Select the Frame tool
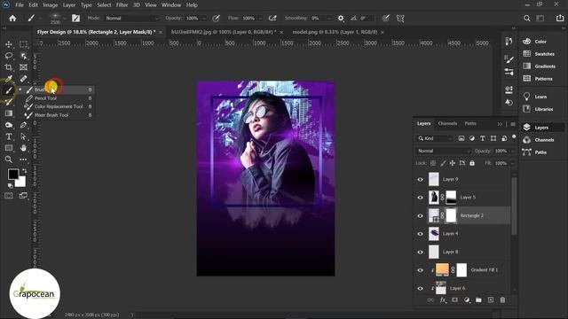 click(23, 67)
